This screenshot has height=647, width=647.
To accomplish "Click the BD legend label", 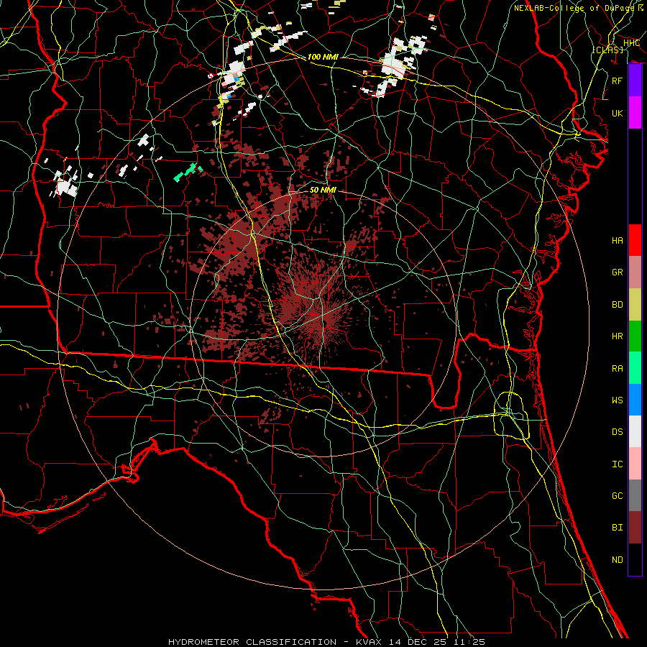I will [617, 305].
